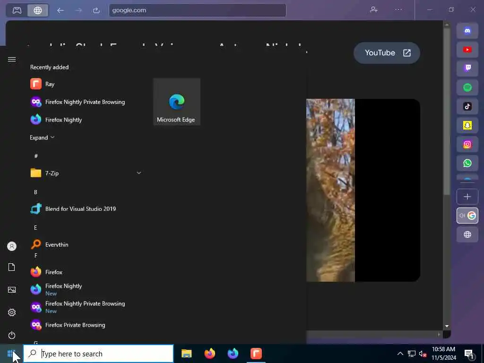Image resolution: width=484 pixels, height=363 pixels.
Task: Click the B letter header in the app list
Action: pyautogui.click(x=35, y=192)
